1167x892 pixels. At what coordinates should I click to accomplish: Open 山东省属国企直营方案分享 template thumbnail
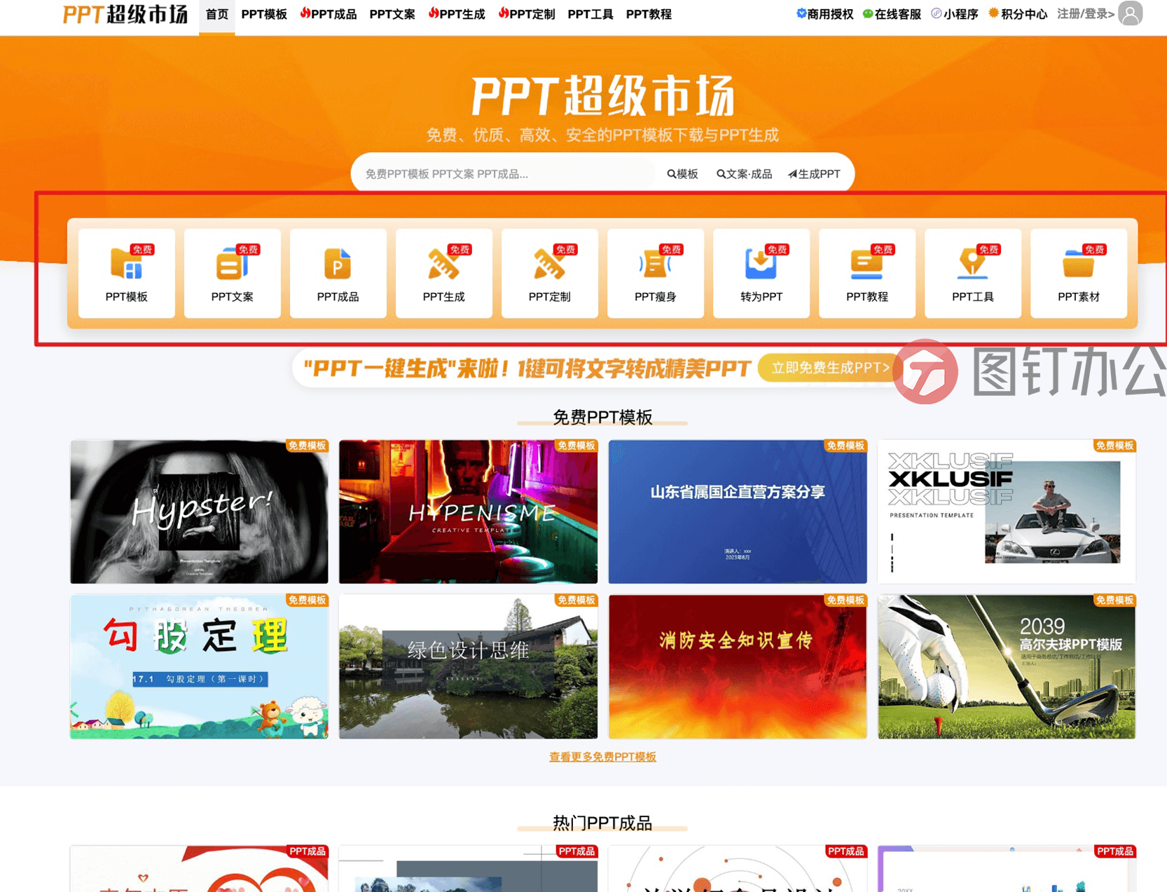pyautogui.click(x=738, y=512)
